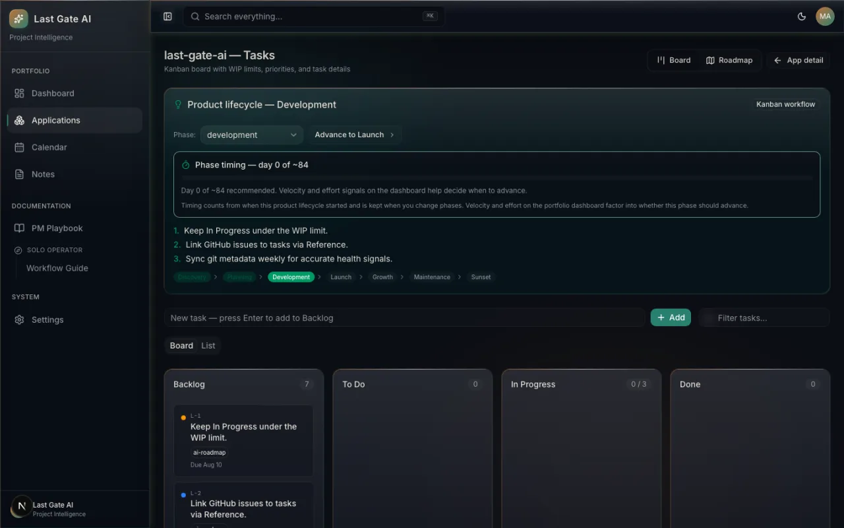Click the Sunset phase chip

pyautogui.click(x=481, y=277)
